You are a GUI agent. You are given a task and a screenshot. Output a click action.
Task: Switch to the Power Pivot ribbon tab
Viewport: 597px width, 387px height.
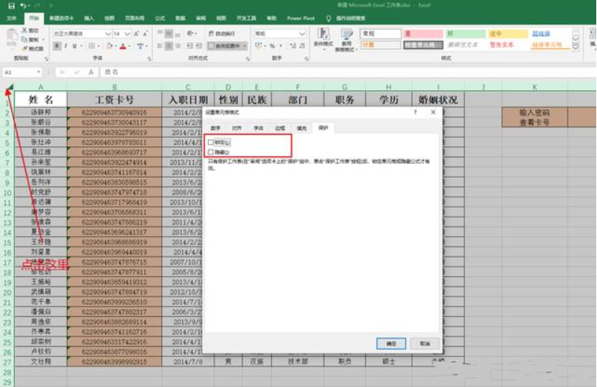pyautogui.click(x=301, y=19)
